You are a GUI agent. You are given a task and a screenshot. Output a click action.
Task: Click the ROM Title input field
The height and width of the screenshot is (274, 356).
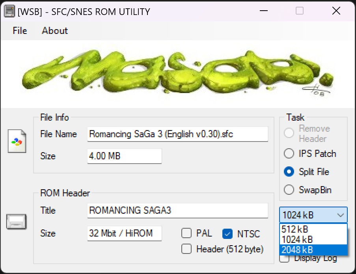pos(177,211)
